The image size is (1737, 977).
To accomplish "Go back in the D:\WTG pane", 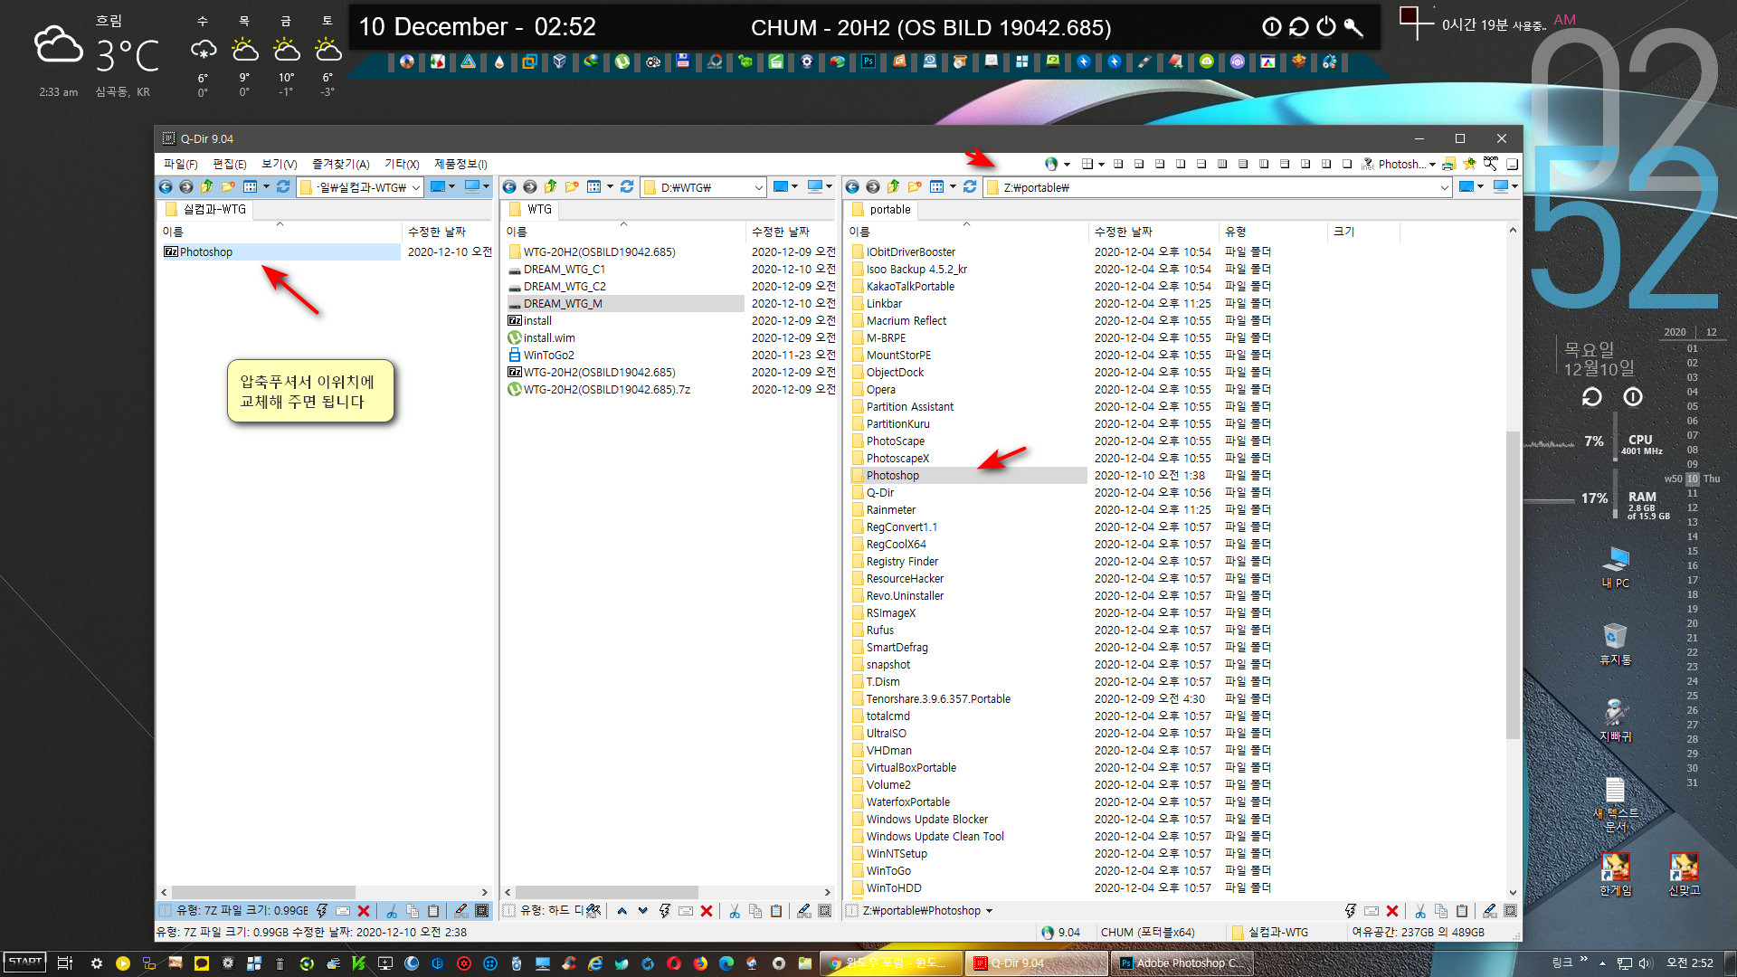I will 509,187.
